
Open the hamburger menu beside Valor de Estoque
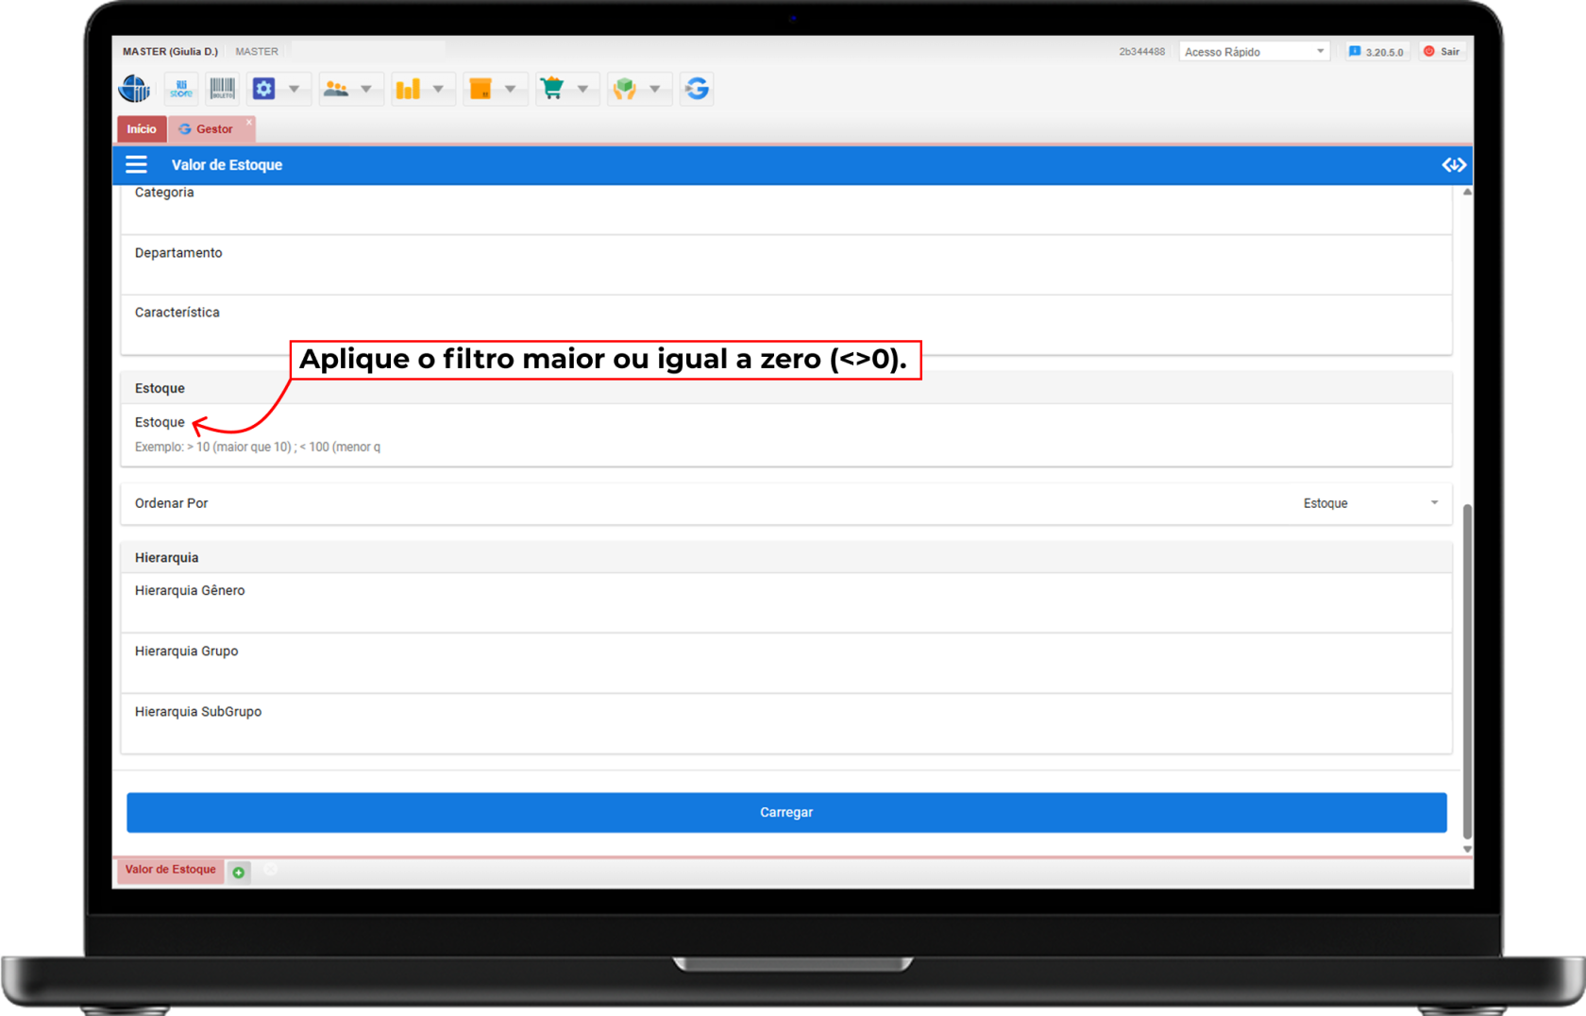point(137,165)
